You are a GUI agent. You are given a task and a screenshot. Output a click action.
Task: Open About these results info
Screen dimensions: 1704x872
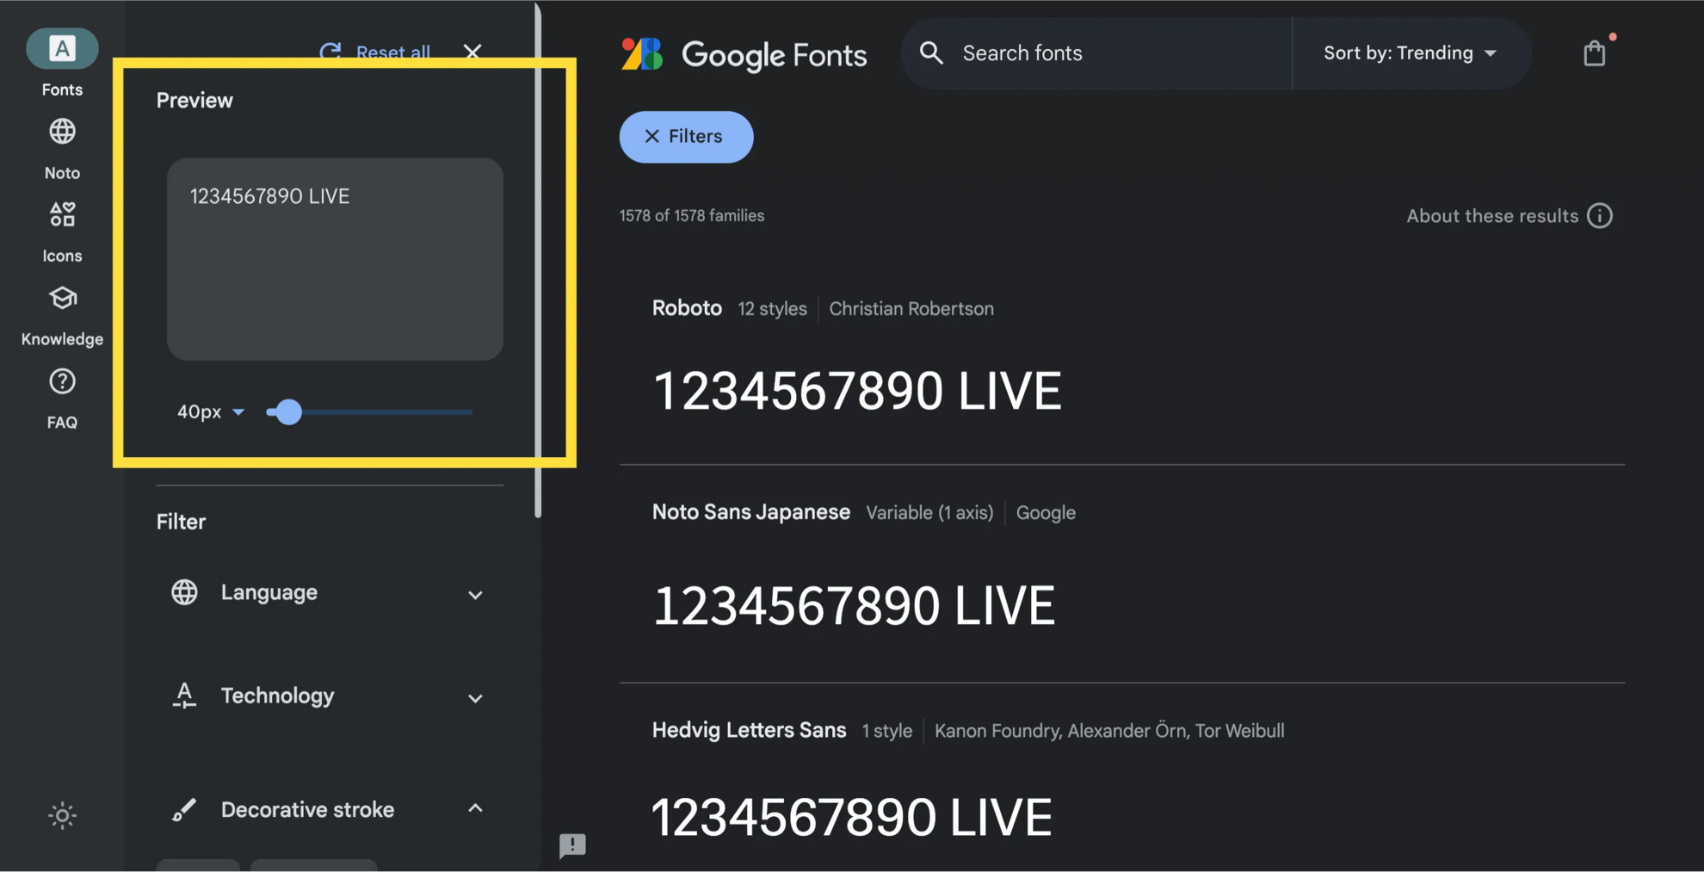1509,215
